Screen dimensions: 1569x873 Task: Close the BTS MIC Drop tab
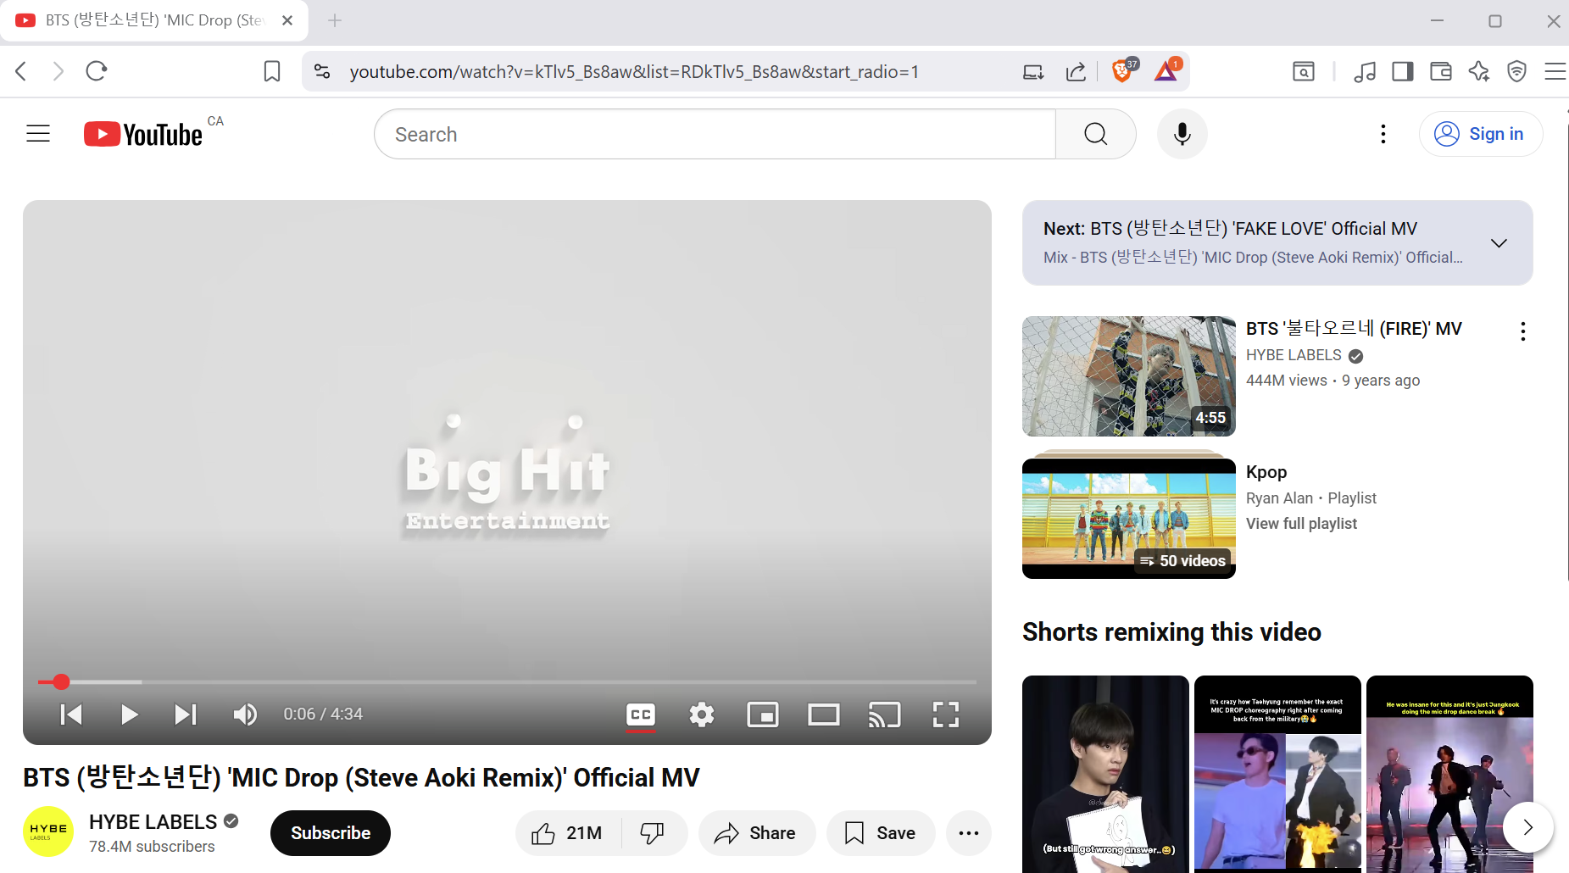287,20
